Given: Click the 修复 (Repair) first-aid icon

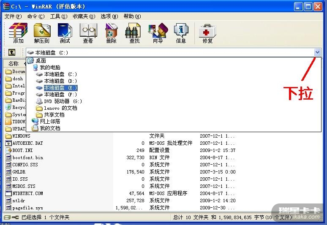Looking at the screenshot, I should [207, 31].
